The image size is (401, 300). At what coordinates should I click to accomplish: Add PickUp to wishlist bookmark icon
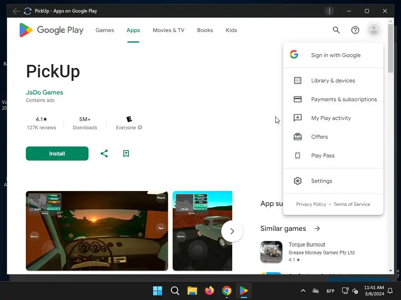[x=126, y=153]
